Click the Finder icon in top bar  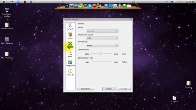(12, 2)
